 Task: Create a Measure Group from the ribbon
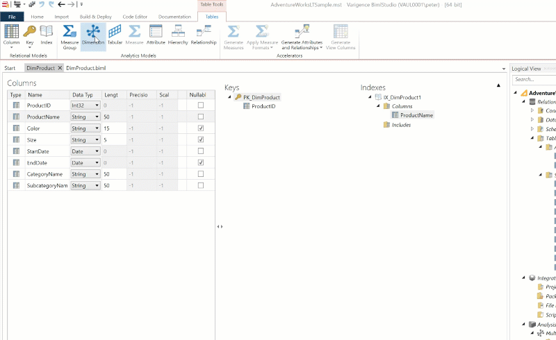[69, 37]
